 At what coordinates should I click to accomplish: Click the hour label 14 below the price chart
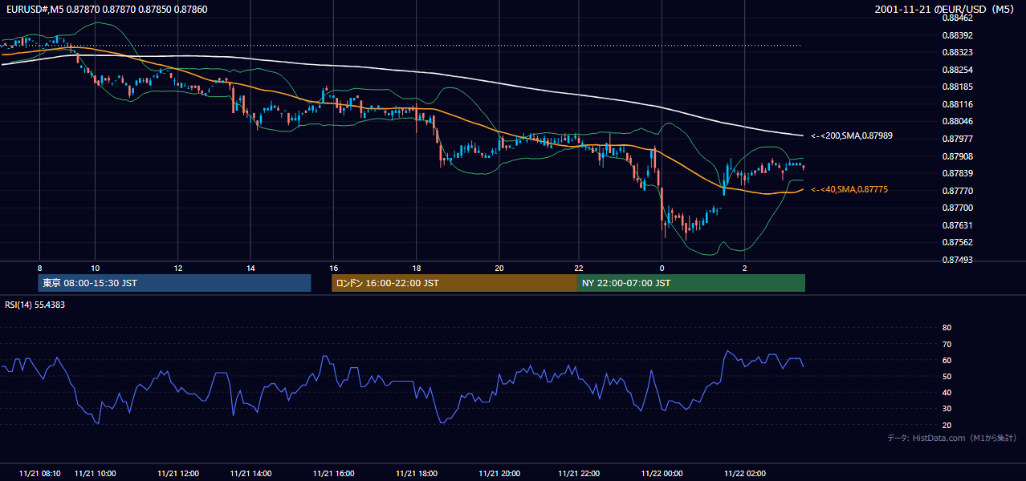click(251, 268)
